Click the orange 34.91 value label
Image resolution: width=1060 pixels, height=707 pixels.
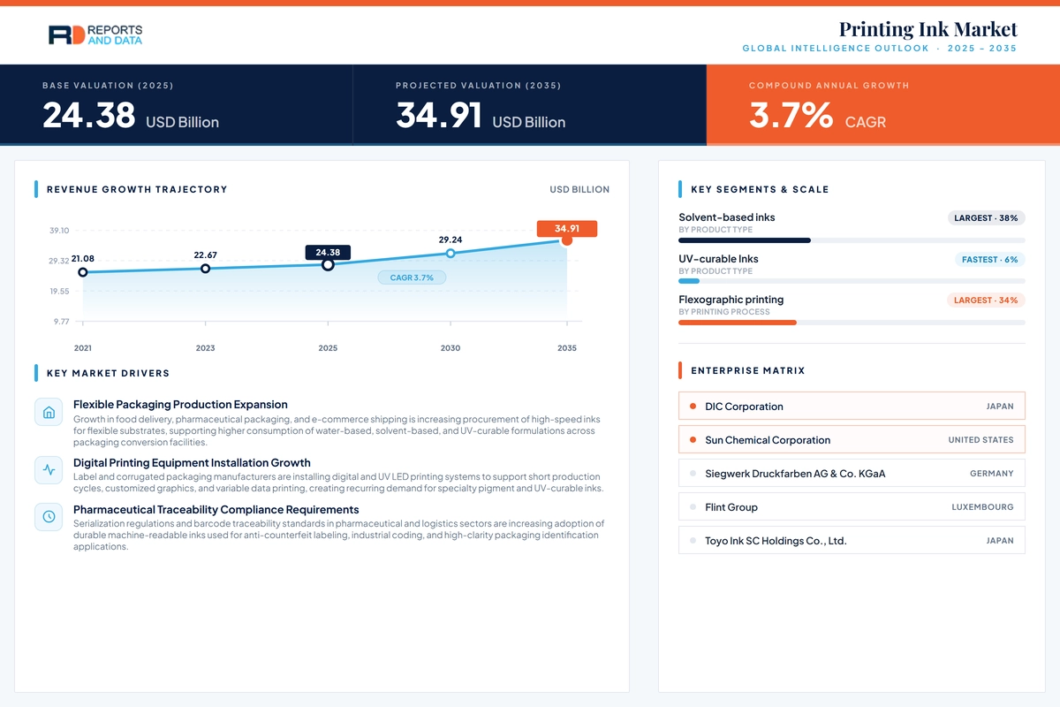pos(567,229)
